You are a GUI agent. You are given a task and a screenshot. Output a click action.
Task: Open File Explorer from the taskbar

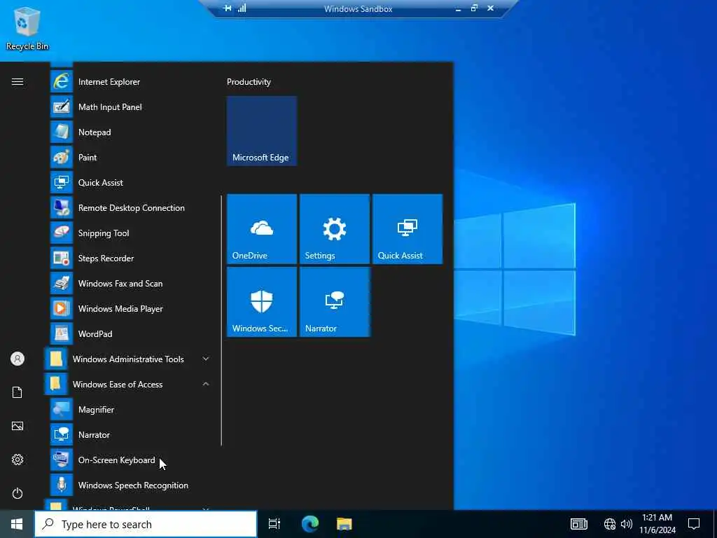click(344, 524)
